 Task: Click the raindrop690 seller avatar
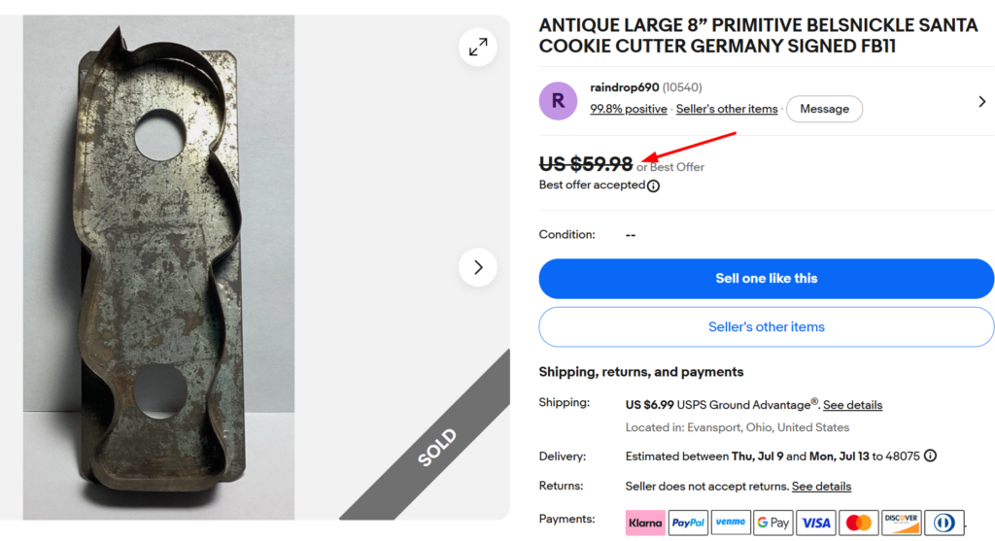point(558,101)
